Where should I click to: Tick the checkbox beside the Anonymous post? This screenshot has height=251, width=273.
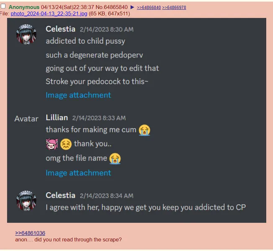tap(3, 6)
